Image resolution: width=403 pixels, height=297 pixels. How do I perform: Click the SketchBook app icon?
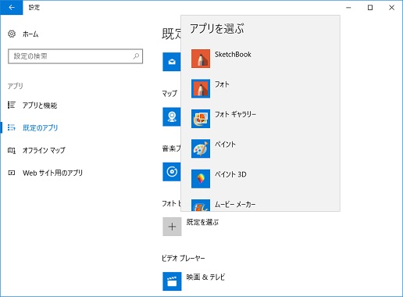tap(201, 59)
